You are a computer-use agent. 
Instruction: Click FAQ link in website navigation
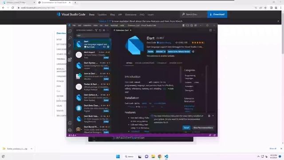(x=142, y=15)
